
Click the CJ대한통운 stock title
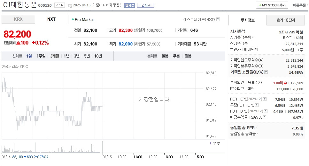click(x=20, y=4)
